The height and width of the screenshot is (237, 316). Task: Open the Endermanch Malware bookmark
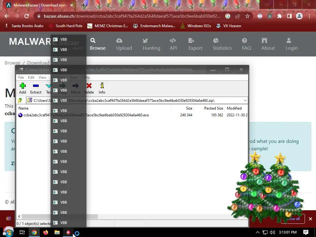(154, 26)
